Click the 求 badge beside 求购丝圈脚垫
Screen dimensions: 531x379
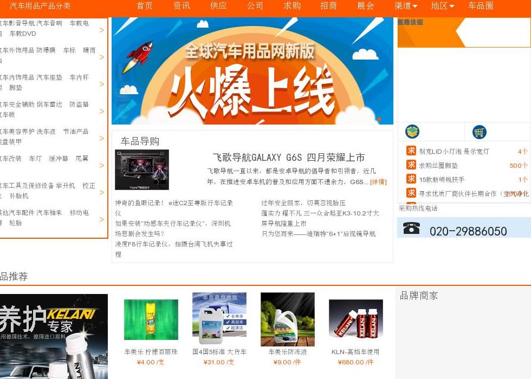tap(411, 165)
